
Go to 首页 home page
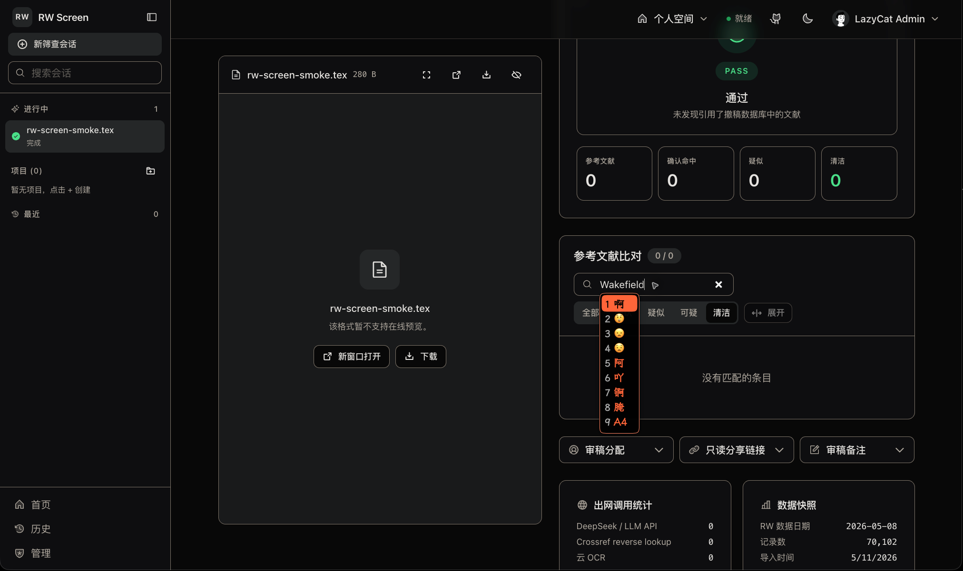pyautogui.click(x=33, y=504)
